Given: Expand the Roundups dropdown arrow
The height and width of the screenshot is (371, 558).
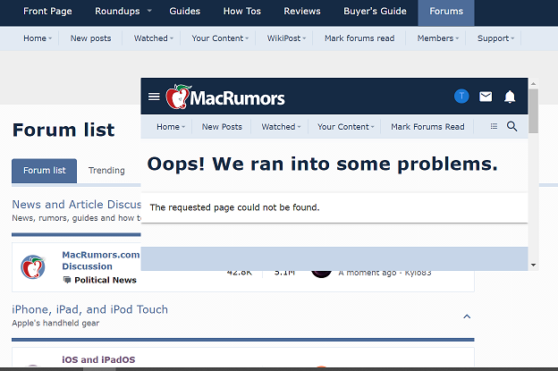Looking at the screenshot, I should (149, 11).
